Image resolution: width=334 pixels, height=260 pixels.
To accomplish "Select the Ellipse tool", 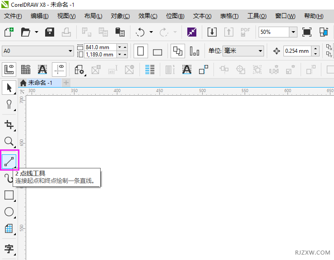I will point(9,212).
